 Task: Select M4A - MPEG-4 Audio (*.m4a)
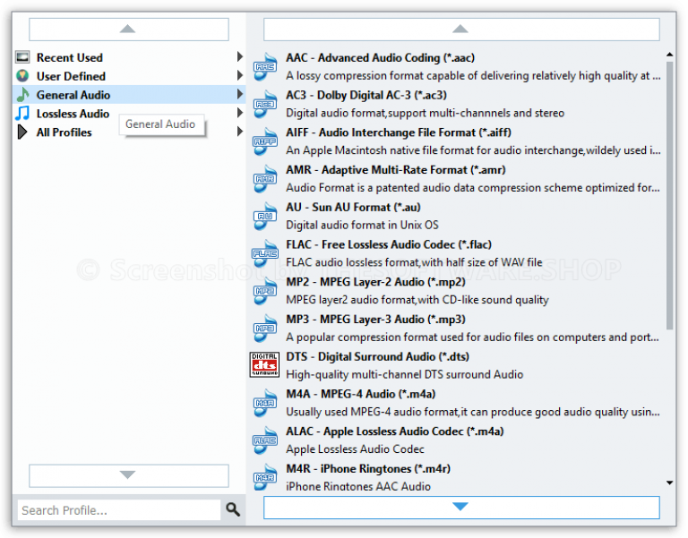(x=361, y=394)
